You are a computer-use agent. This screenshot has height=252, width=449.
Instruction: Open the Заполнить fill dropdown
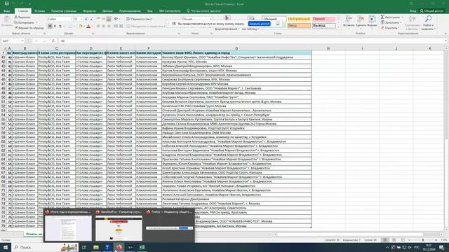391,22
